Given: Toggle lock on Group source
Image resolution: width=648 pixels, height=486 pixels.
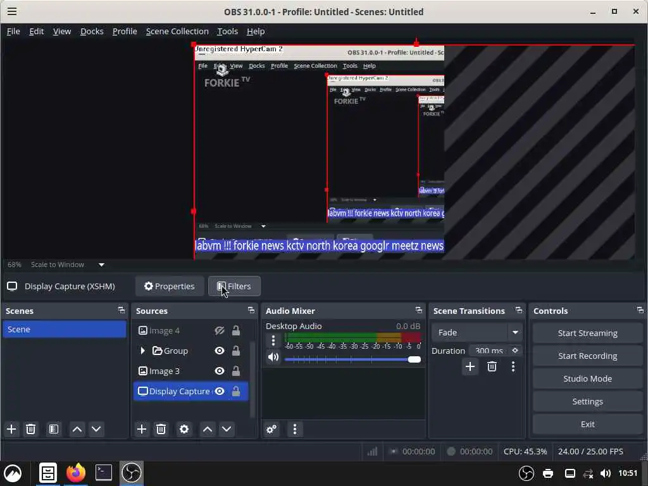Looking at the screenshot, I should click(x=236, y=351).
